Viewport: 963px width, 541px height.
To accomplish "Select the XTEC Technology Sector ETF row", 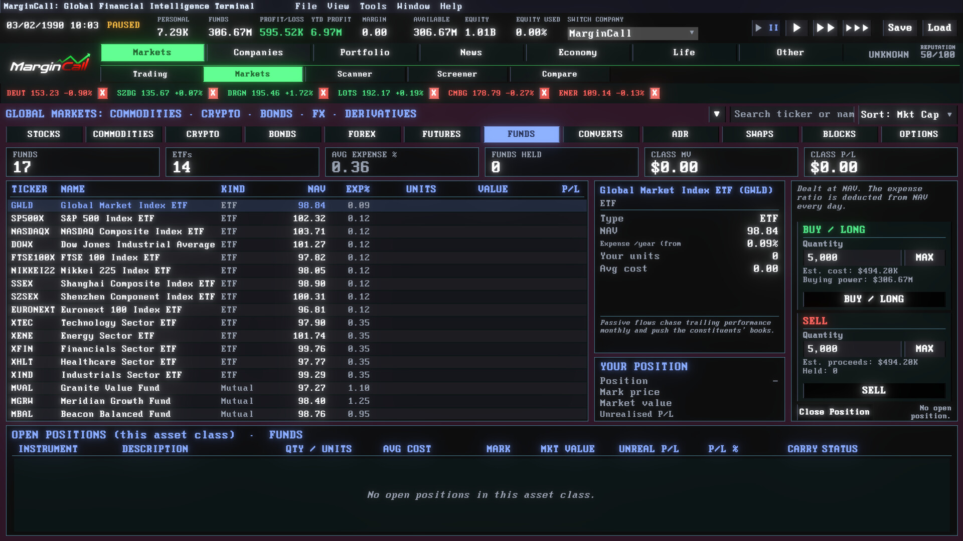I will pyautogui.click(x=297, y=323).
